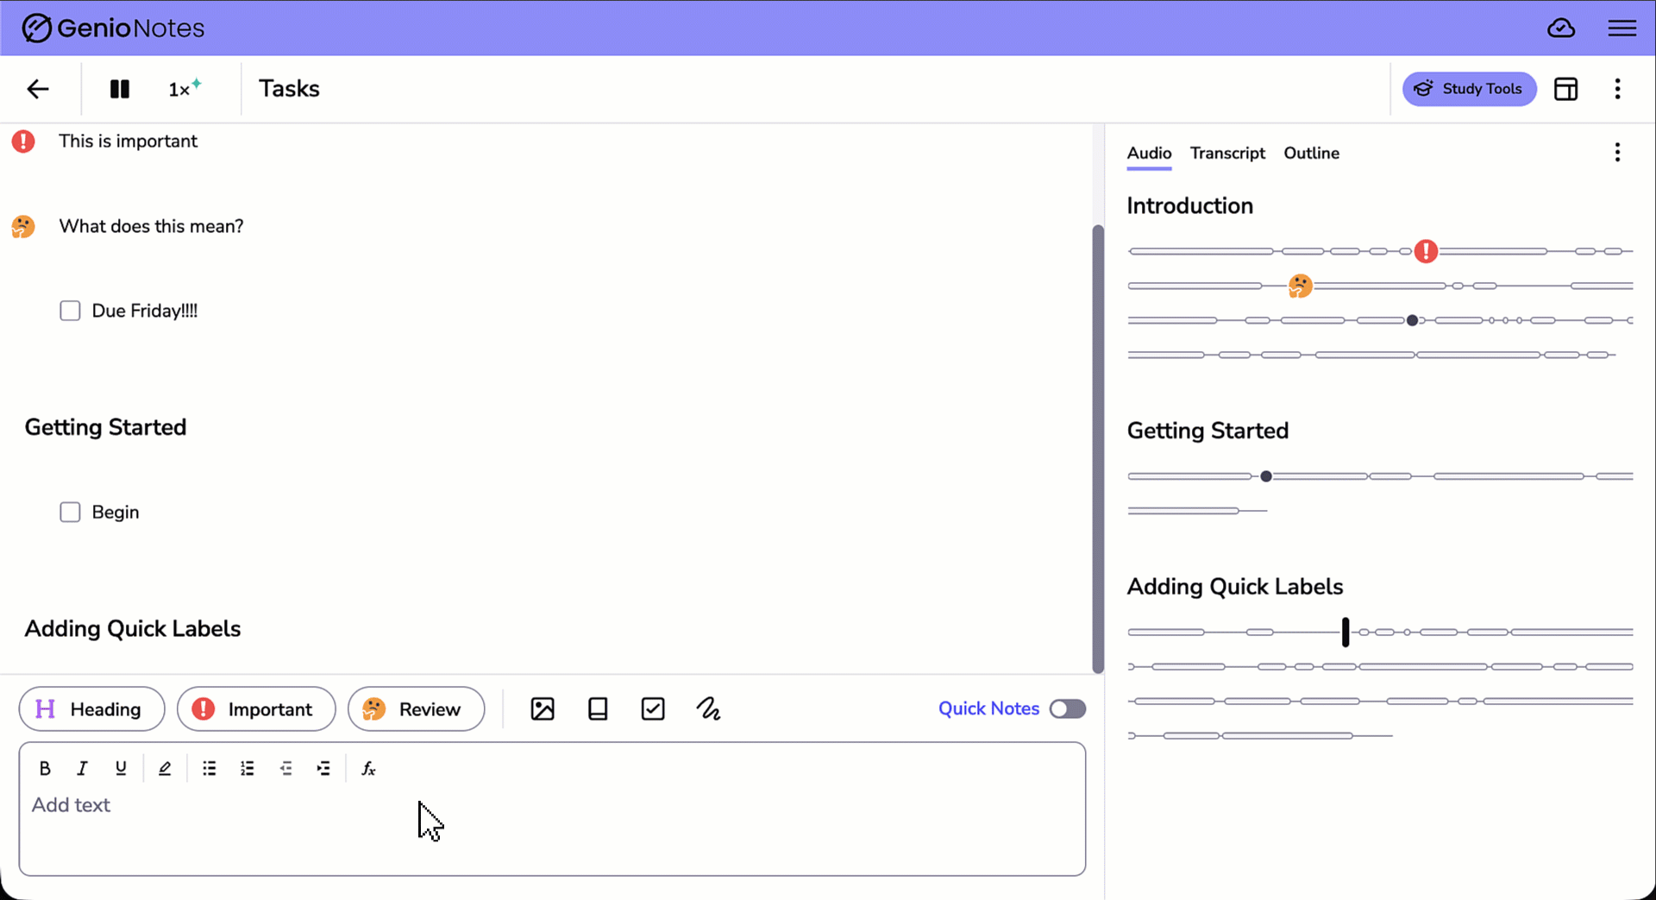Open Study Tools

tap(1470, 89)
